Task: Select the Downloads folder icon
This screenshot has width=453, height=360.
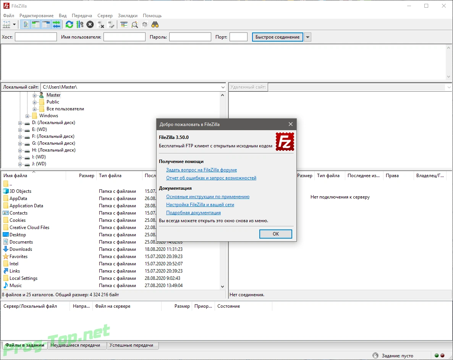Action: click(5, 249)
